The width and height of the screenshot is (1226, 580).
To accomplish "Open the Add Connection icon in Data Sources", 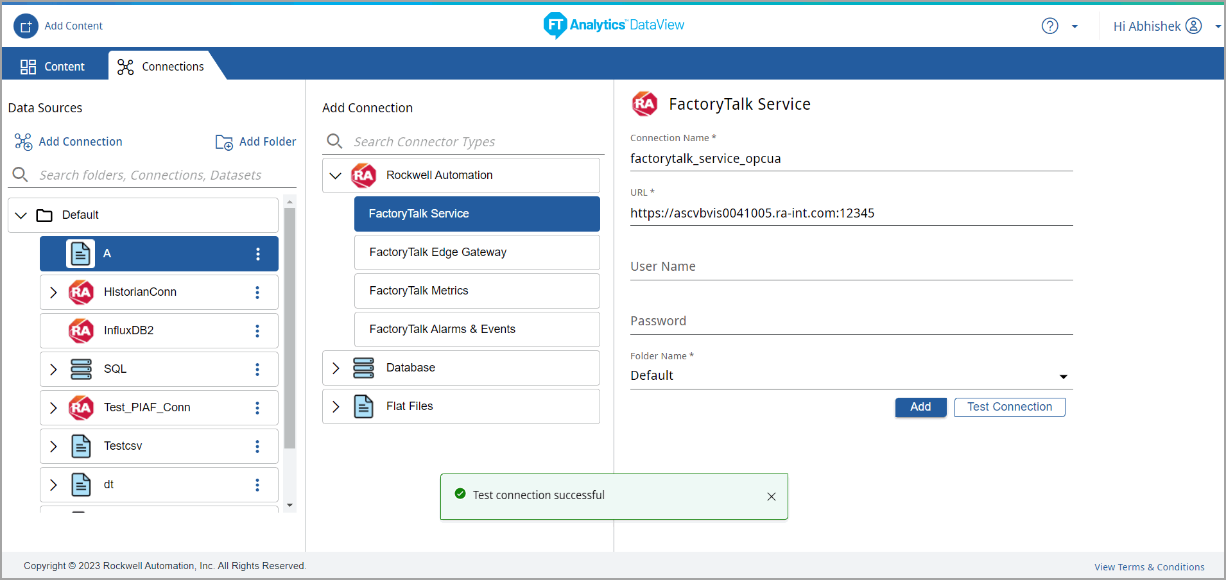I will point(22,141).
